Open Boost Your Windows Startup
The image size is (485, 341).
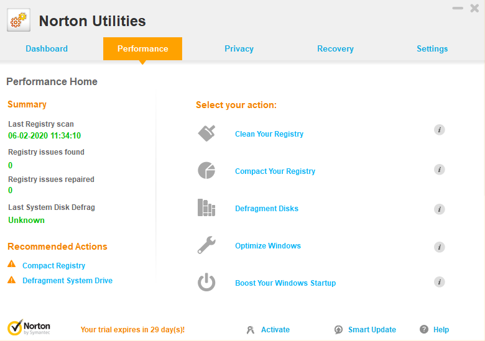[285, 283]
